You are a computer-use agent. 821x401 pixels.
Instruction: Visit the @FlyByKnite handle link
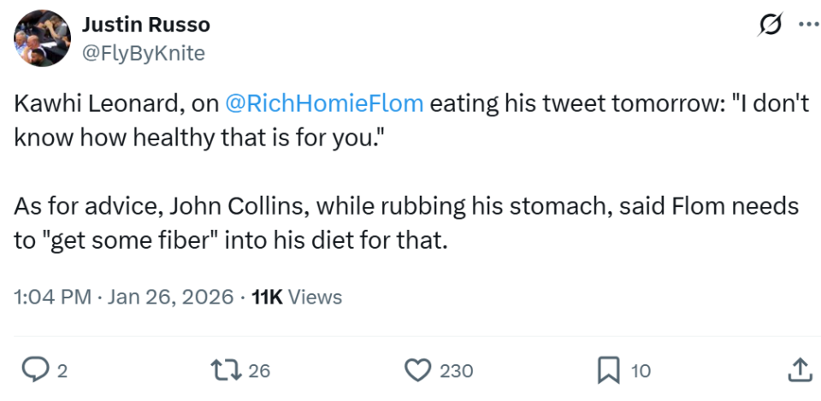tap(143, 53)
